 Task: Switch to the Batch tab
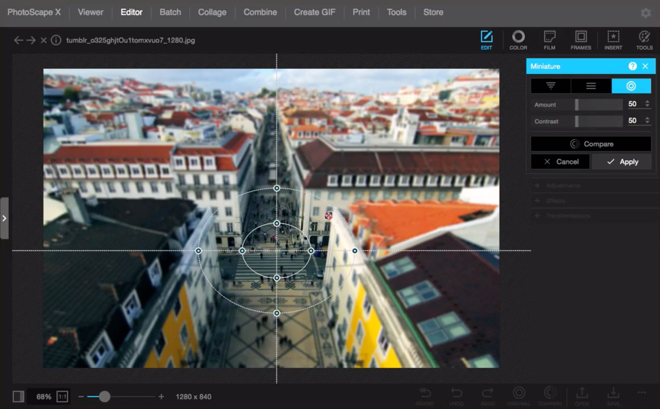pos(170,12)
